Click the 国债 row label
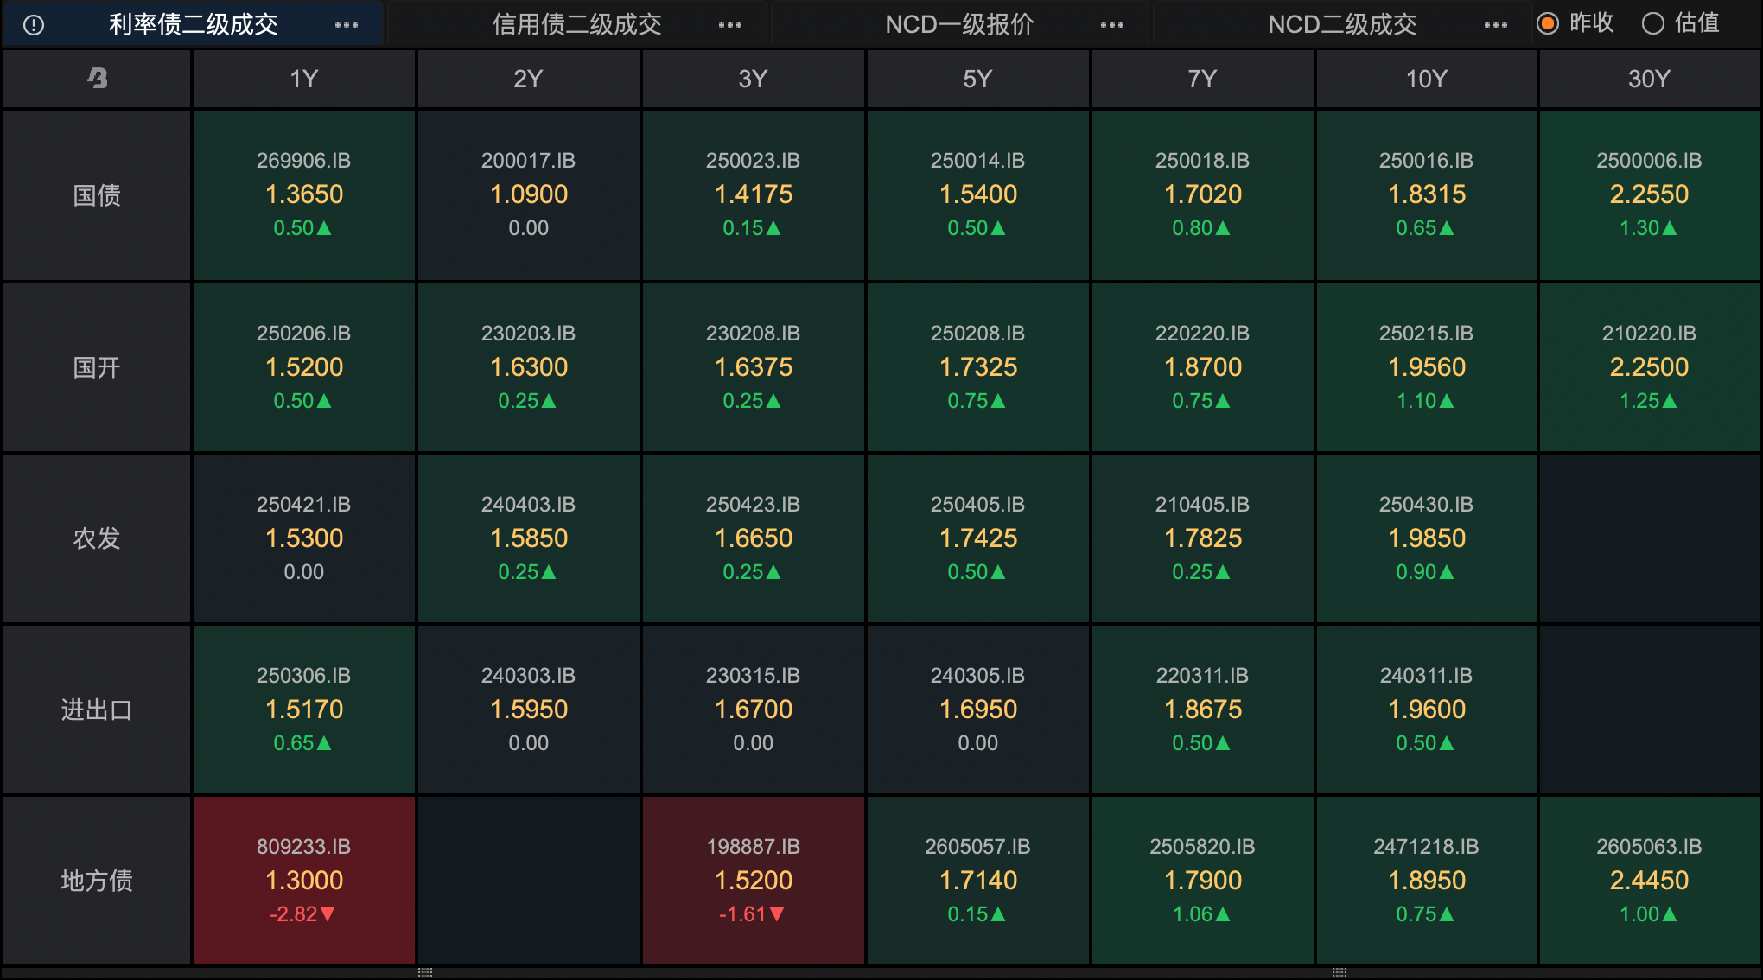The width and height of the screenshot is (1763, 980). point(97,195)
